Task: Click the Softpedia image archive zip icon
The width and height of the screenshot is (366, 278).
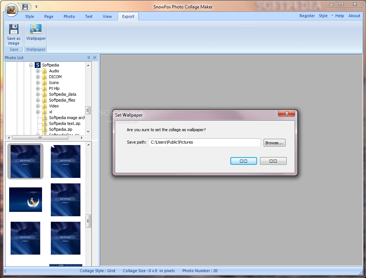Action: (45, 118)
